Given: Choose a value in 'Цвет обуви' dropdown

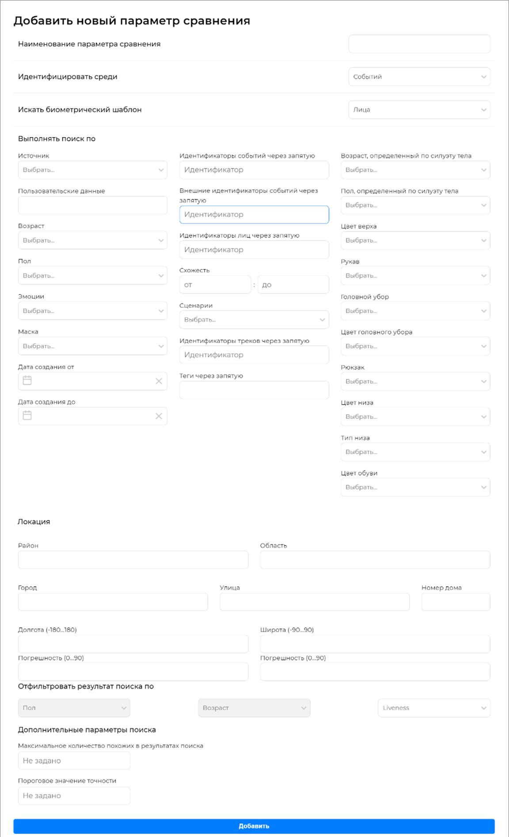Looking at the screenshot, I should [415, 487].
